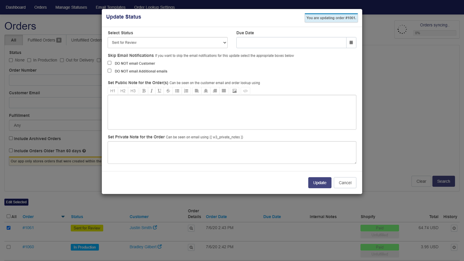
Task: Open Orders in the top navigation
Action: 41,7
